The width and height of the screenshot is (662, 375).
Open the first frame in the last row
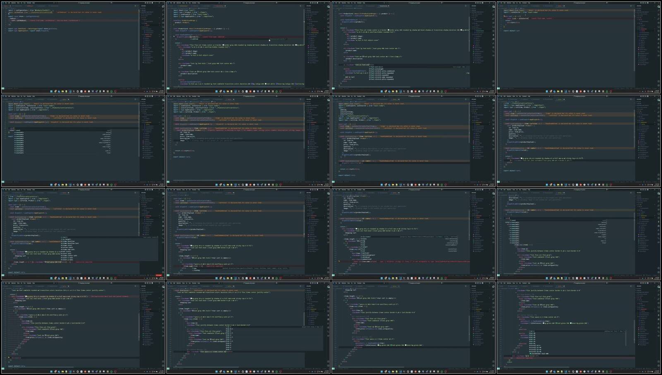pos(83,328)
